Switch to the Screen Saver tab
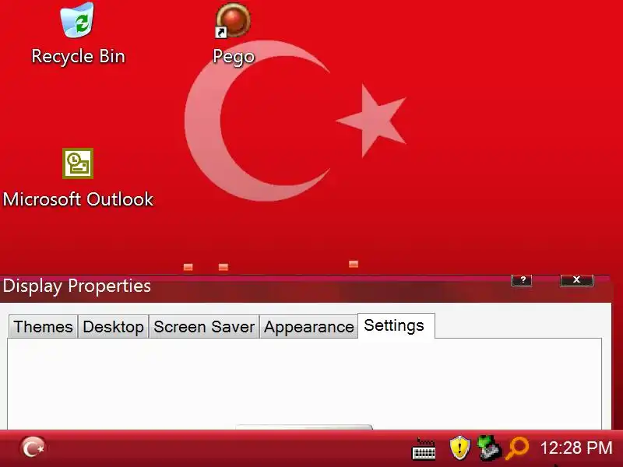Image resolution: width=623 pixels, height=467 pixels. 204,327
